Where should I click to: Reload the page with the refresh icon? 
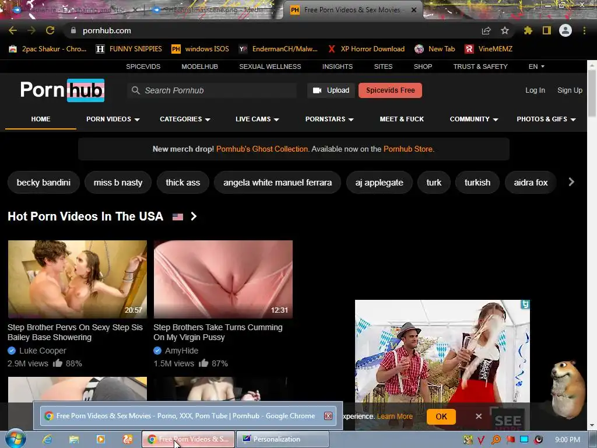click(x=50, y=30)
